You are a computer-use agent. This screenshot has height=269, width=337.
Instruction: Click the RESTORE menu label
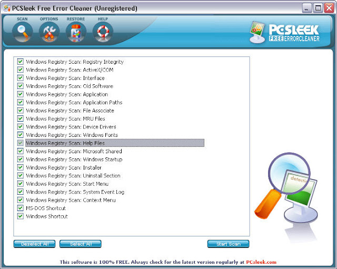[x=76, y=19]
